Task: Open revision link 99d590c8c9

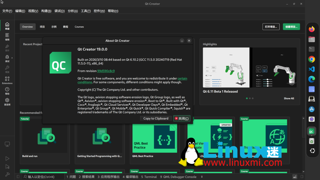Action: [106, 71]
